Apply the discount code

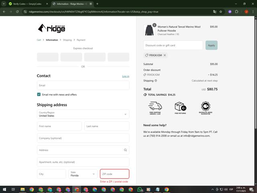click(x=212, y=45)
